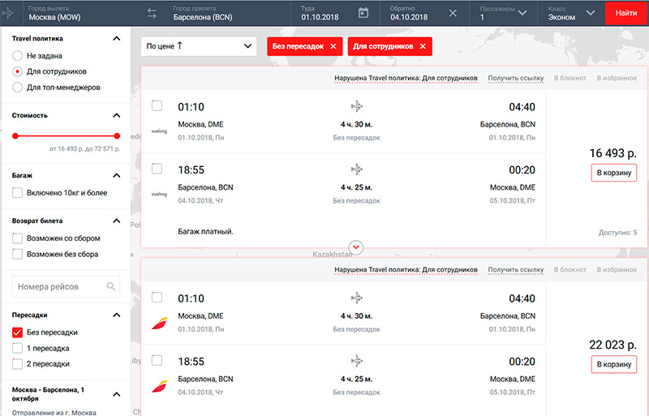The image size is (649, 416).
Task: Open the departure date calendar icon
Action: click(x=363, y=12)
